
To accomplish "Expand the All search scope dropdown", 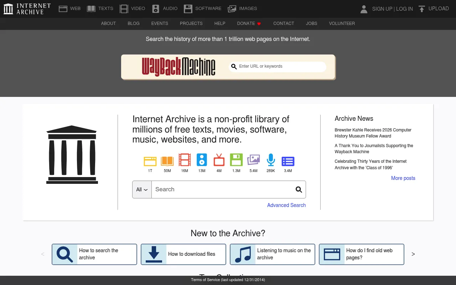I will [142, 190].
